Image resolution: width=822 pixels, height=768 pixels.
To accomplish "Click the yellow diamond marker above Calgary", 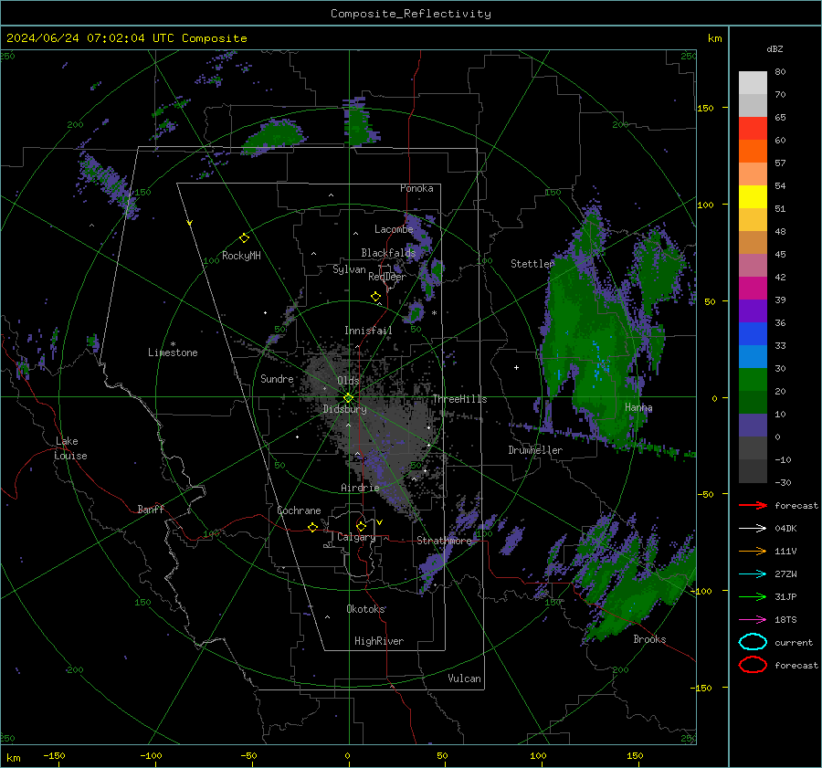I will click(x=361, y=526).
